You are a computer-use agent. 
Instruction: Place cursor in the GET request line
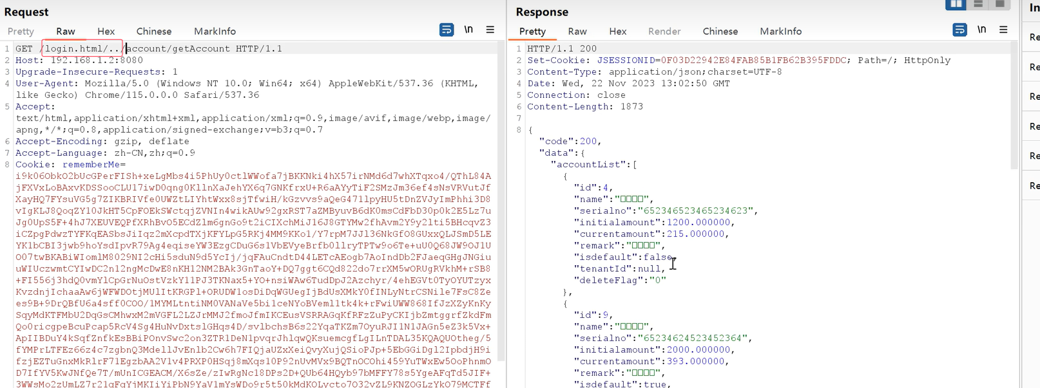click(193, 49)
